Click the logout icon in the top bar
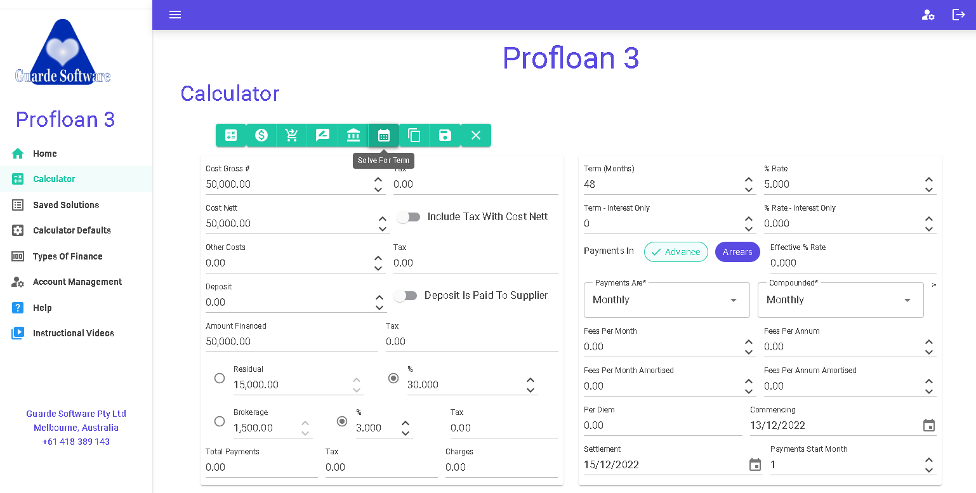Viewport: 976px width, 493px height. point(958,15)
